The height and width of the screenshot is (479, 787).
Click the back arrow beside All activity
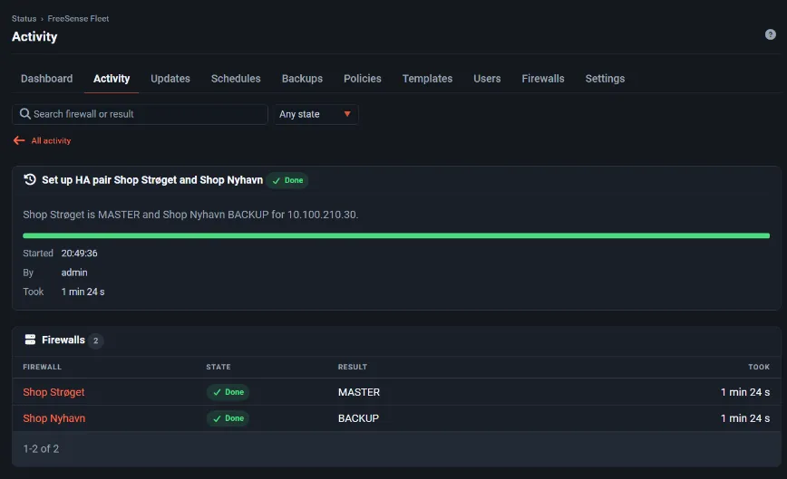click(x=19, y=140)
